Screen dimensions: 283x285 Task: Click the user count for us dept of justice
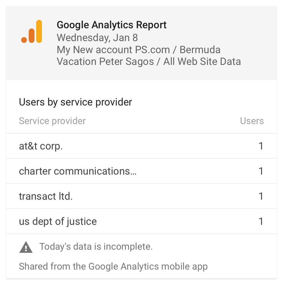(x=261, y=221)
